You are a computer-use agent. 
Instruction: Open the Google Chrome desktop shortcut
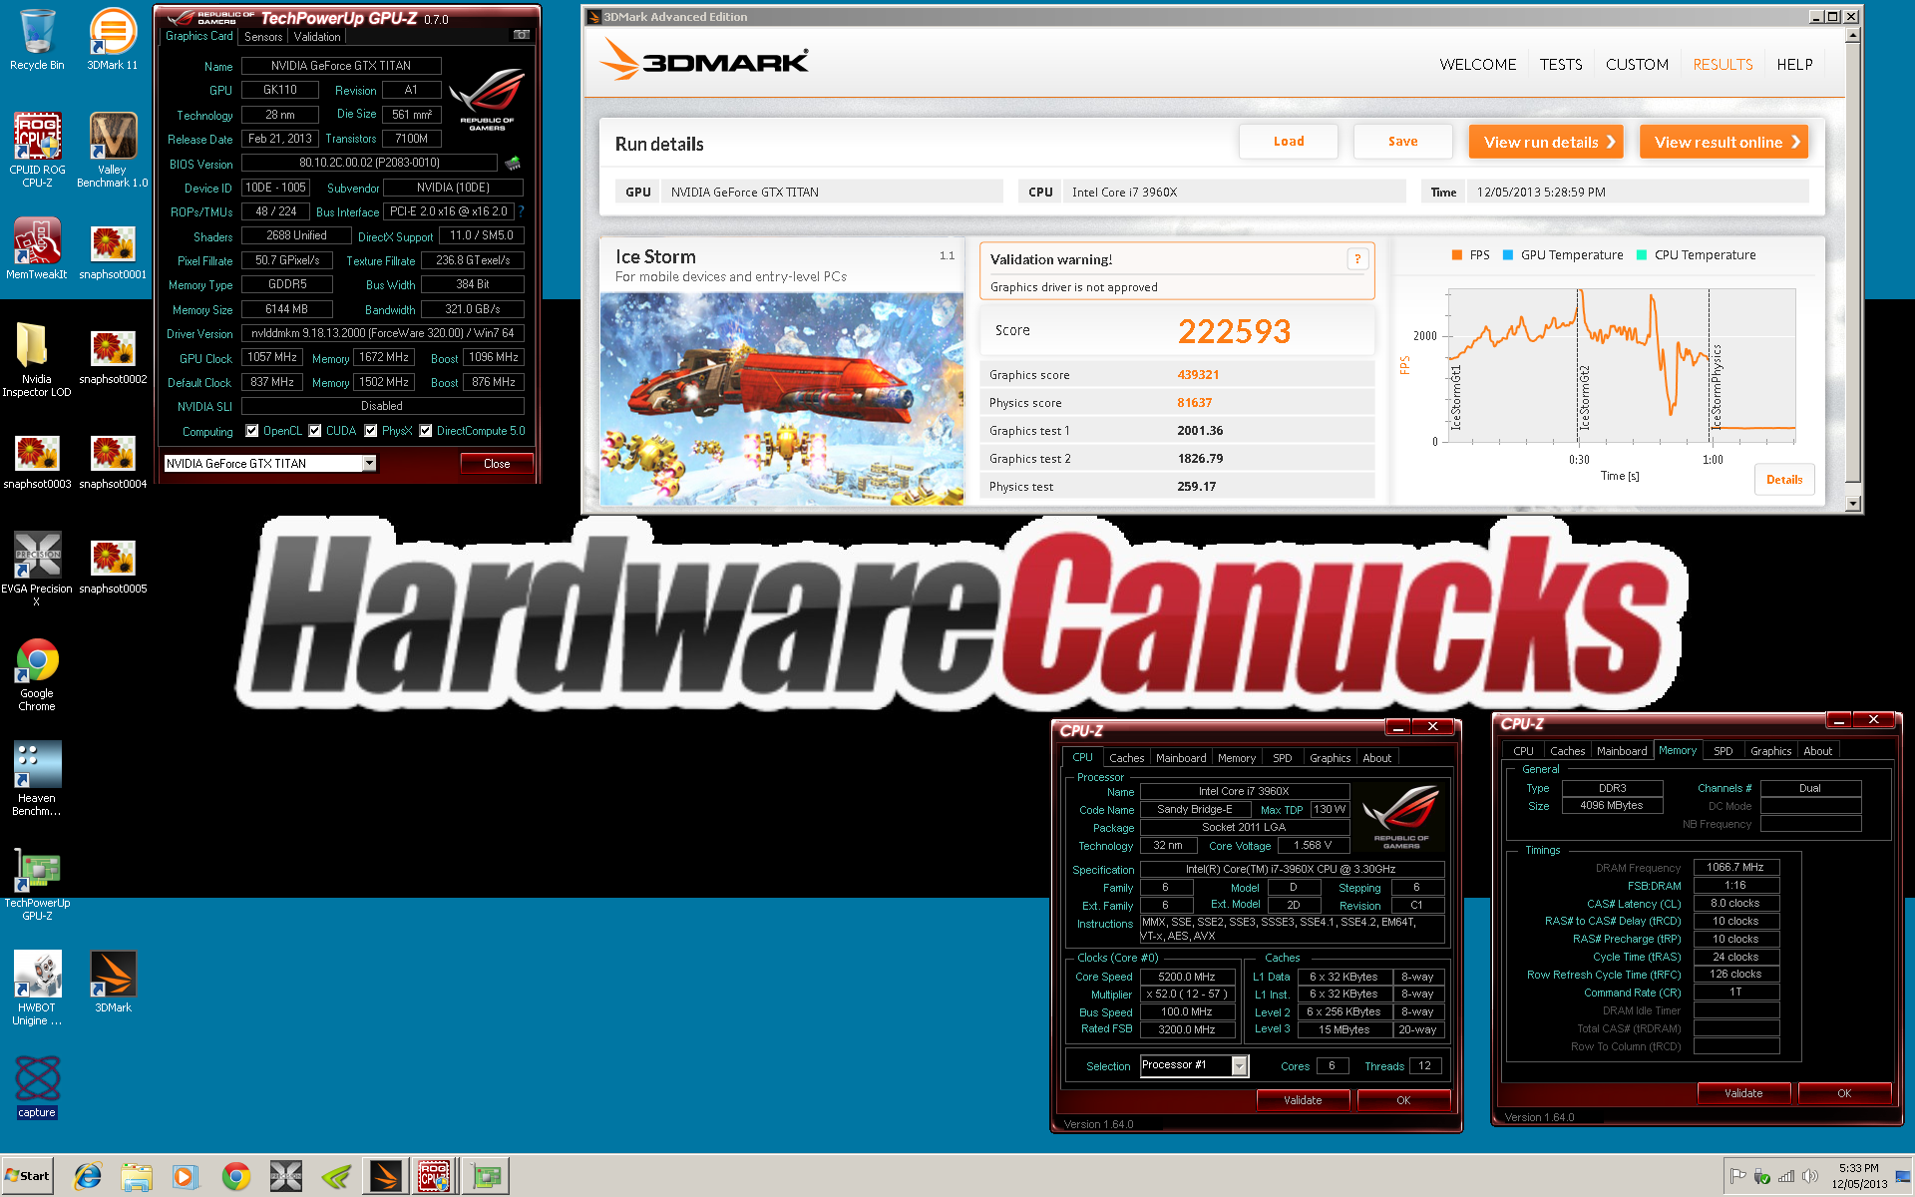click(x=37, y=675)
